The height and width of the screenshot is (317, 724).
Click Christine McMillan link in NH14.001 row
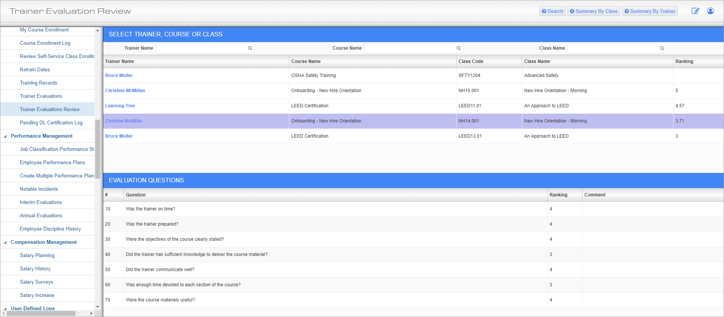click(x=124, y=121)
